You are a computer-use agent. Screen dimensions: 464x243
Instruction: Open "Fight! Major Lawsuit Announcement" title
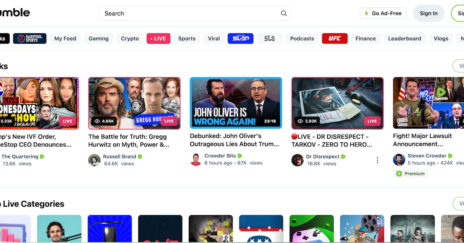[423, 140]
